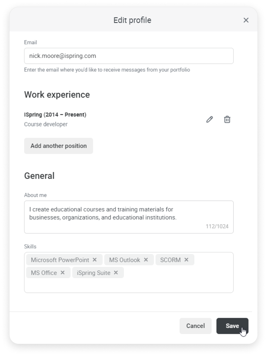267x356 pixels.
Task: Cancel editing the profile
Action: tap(196, 326)
